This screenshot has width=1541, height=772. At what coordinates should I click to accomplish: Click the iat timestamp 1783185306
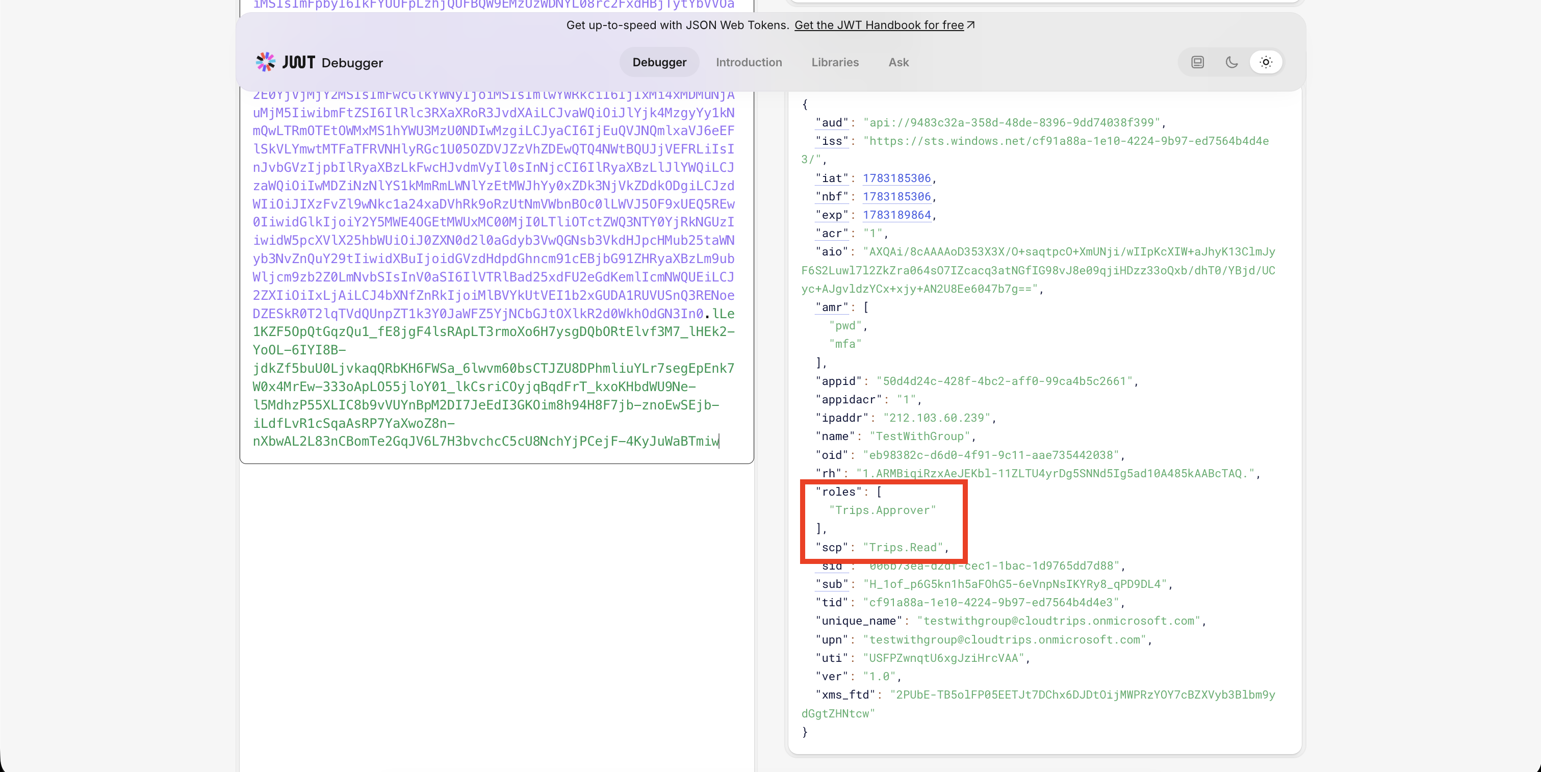tap(896, 178)
